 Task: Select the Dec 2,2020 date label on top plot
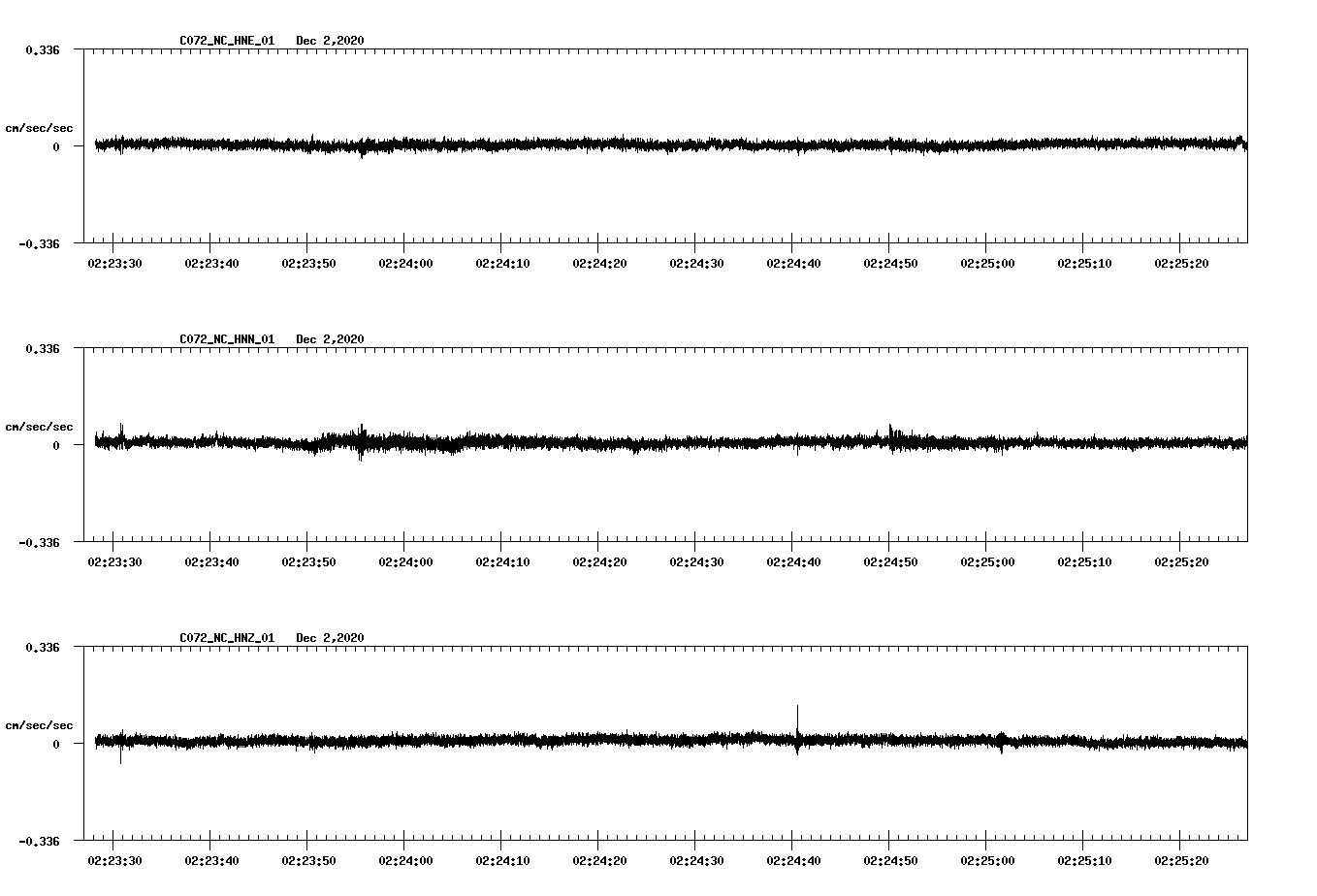pos(330,41)
